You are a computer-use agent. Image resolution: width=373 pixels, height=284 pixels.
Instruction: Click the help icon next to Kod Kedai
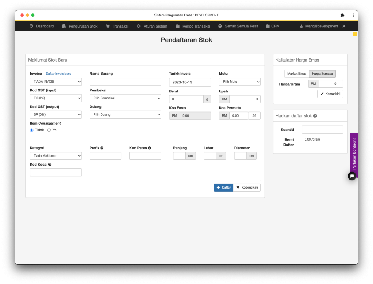50,164
